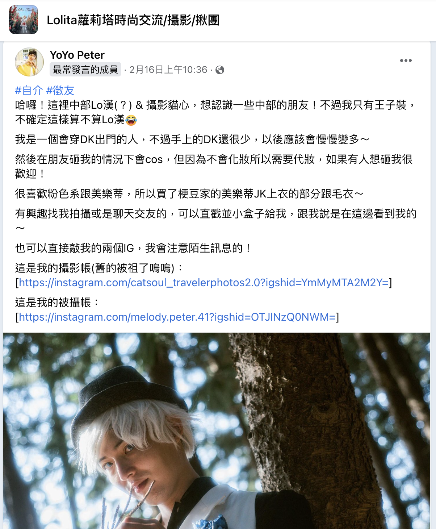Follow the #徵友 hashtag

[x=60, y=90]
